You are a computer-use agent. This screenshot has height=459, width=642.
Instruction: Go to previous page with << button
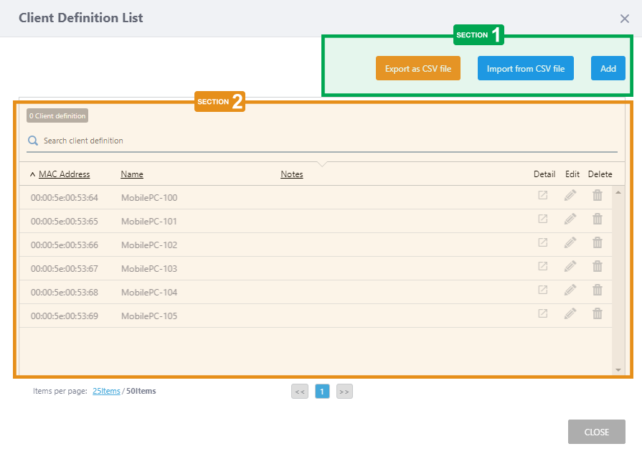300,392
